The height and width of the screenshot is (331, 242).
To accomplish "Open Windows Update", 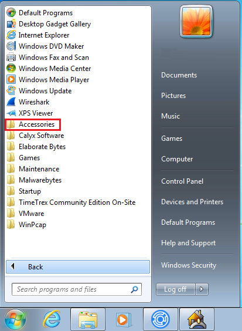I will [39, 91].
